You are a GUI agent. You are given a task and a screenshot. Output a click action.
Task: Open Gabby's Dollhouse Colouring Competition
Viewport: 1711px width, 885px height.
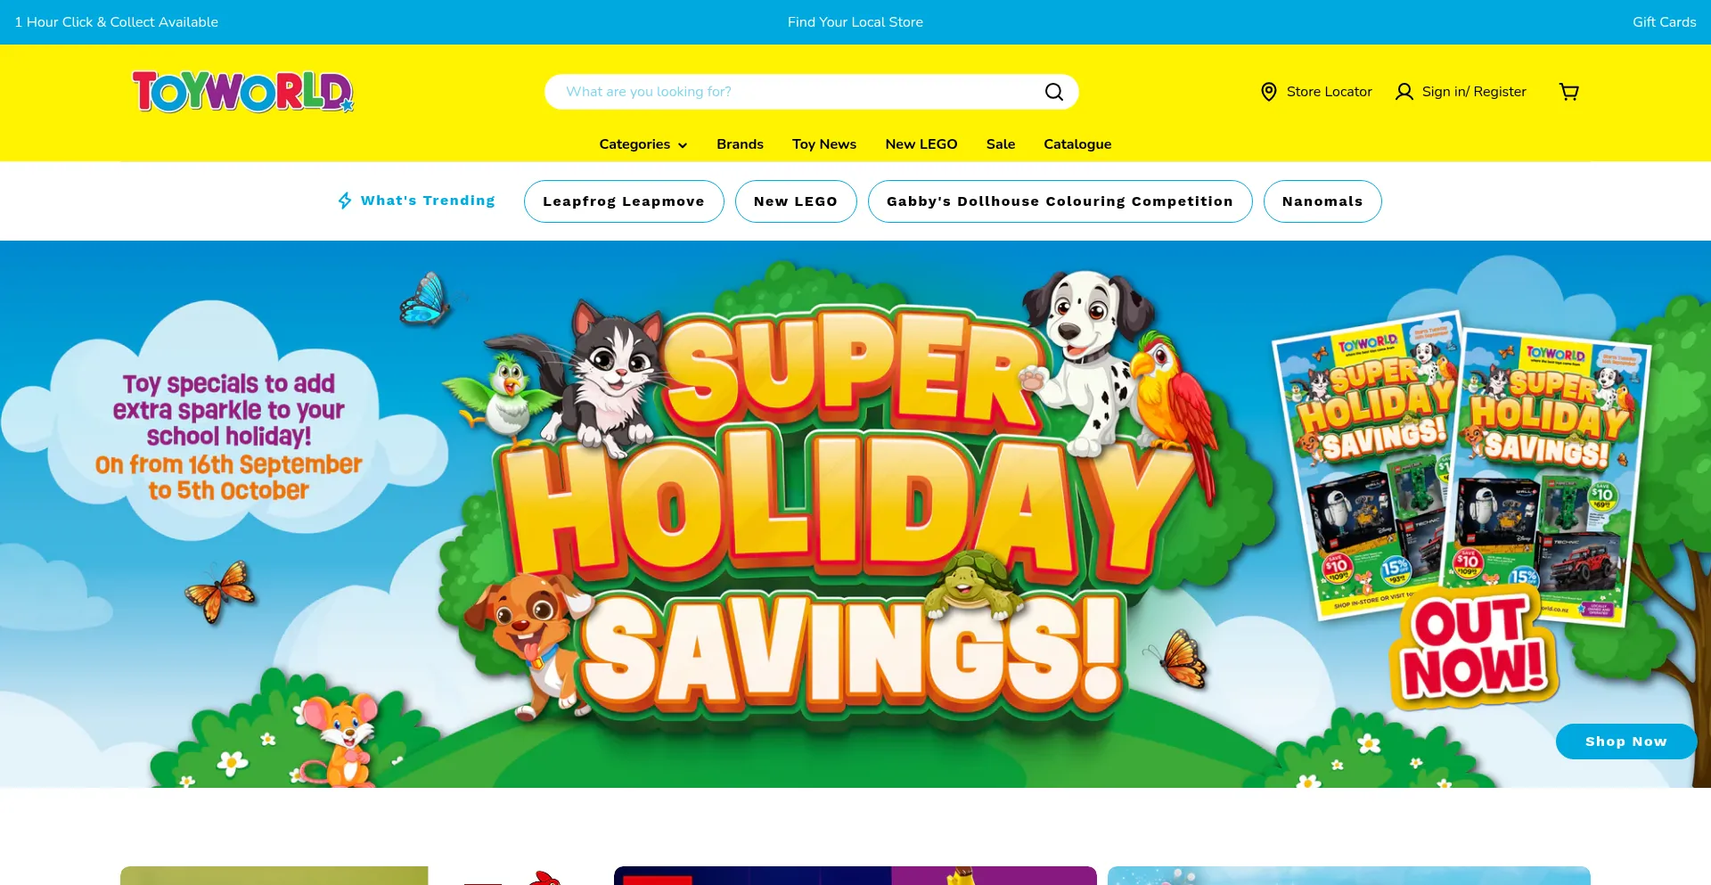pos(1060,201)
